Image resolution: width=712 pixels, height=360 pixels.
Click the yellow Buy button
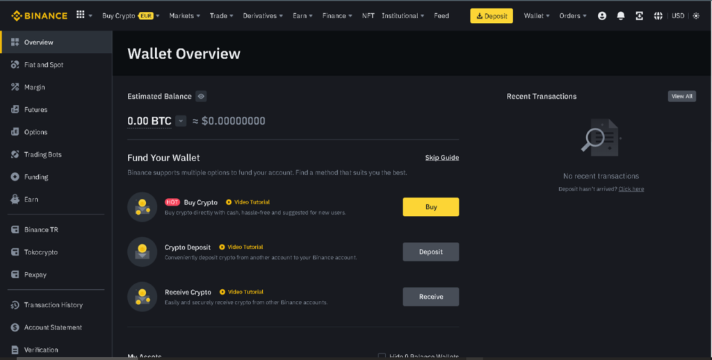(x=430, y=207)
